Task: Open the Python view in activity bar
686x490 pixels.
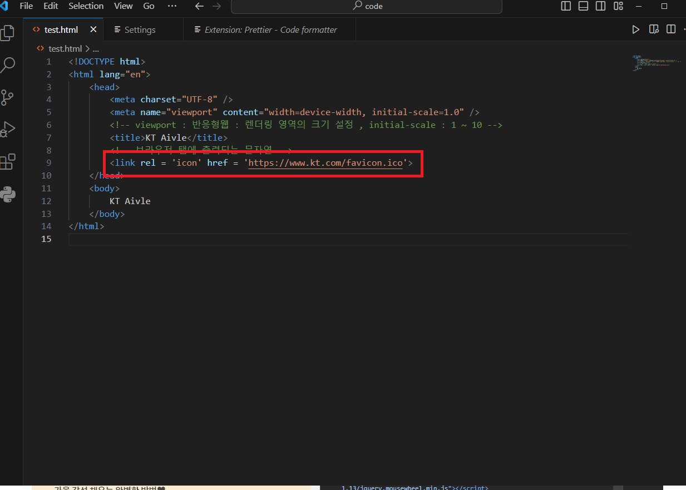Action: click(7, 194)
